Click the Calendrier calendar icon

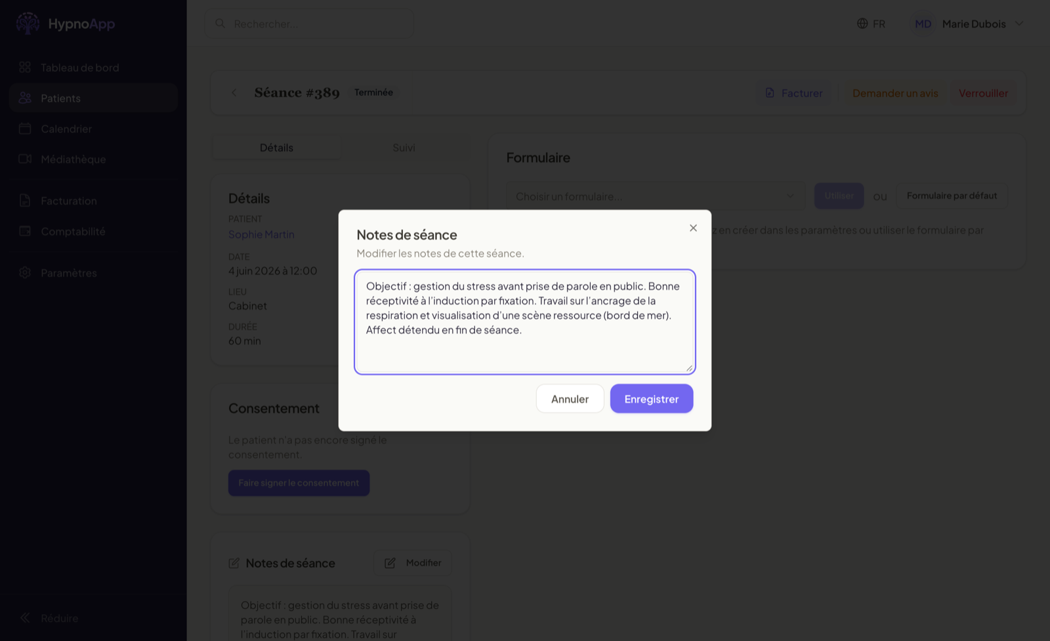(x=25, y=129)
